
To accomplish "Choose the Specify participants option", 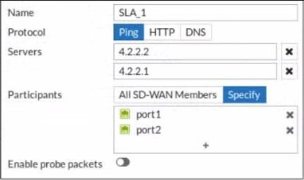I will point(245,95).
